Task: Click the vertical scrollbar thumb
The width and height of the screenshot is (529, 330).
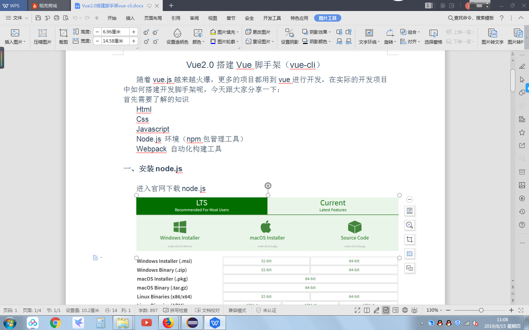Action: tap(513, 80)
